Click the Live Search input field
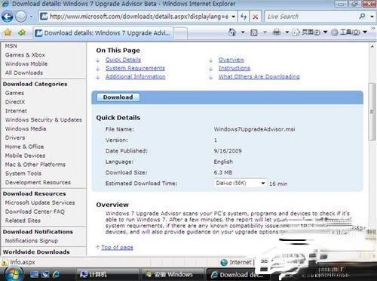 [311, 17]
